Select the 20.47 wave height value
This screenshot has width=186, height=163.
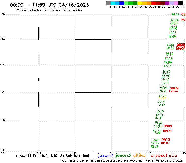point(159,118)
